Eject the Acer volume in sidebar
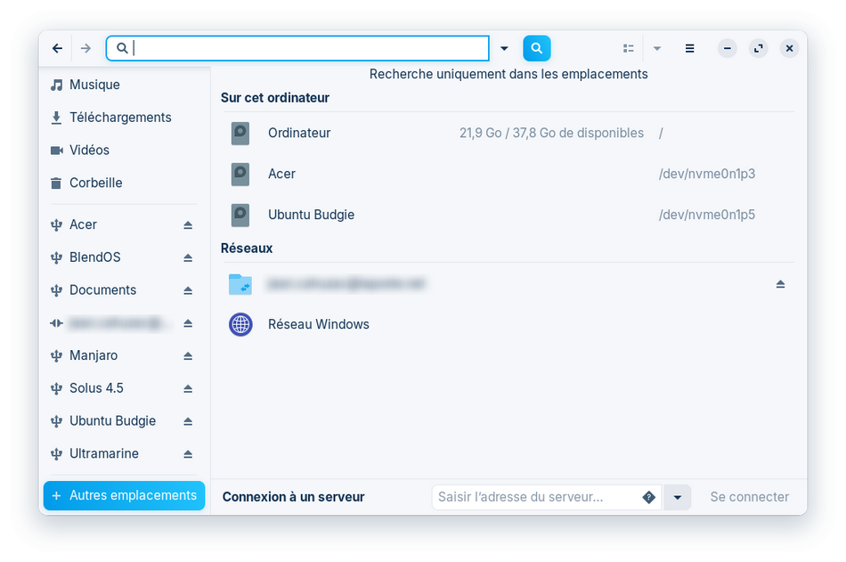 pos(188,225)
